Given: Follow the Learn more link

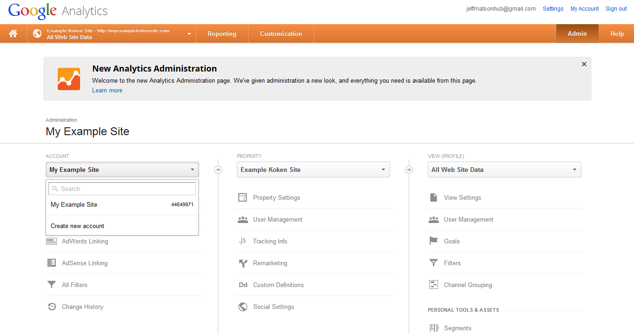Looking at the screenshot, I should [x=107, y=90].
